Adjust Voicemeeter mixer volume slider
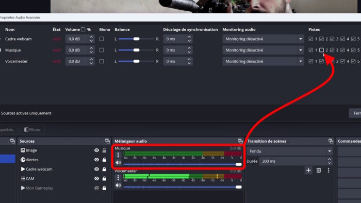 (183, 187)
